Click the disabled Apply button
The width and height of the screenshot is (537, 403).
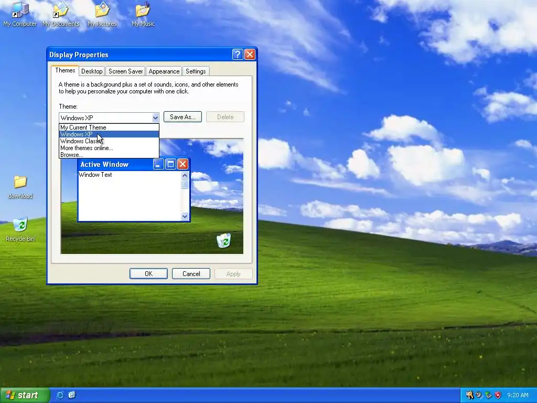tap(233, 274)
